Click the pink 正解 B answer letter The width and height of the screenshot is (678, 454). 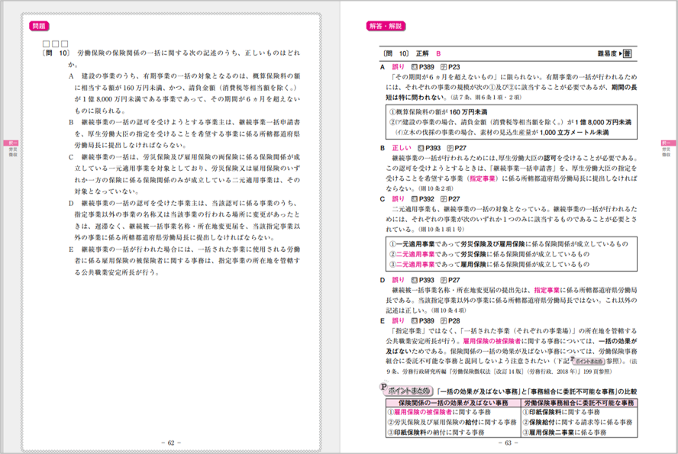tap(439, 54)
